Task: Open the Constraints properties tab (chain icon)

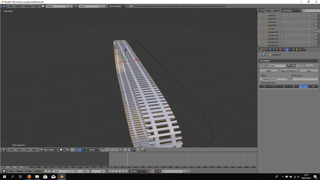Action: (x=284, y=50)
